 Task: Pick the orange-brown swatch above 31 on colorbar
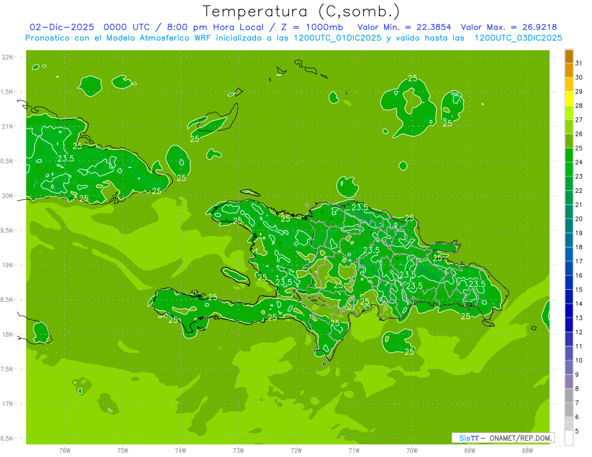coord(569,56)
